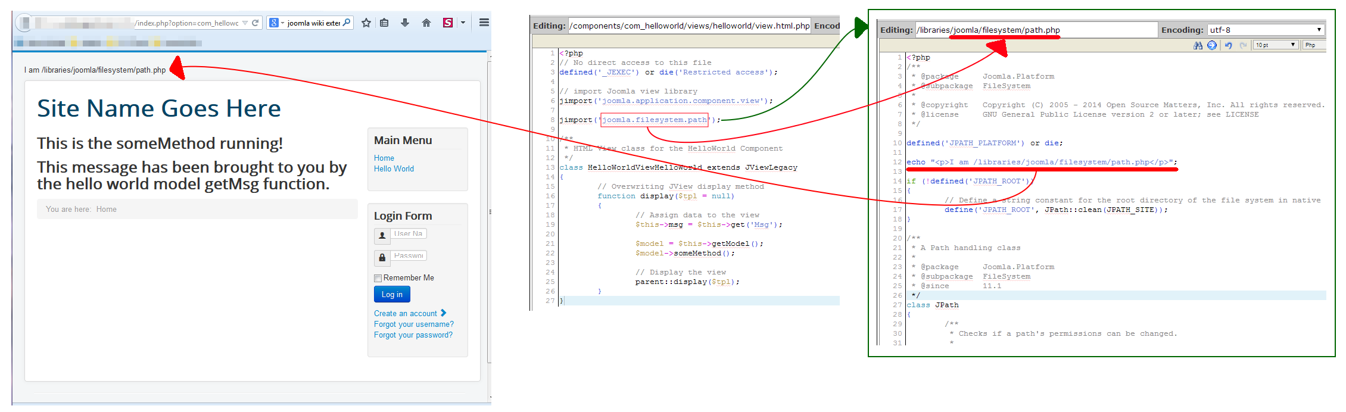
Task: Click the bookmark star icon
Action: coord(366,23)
